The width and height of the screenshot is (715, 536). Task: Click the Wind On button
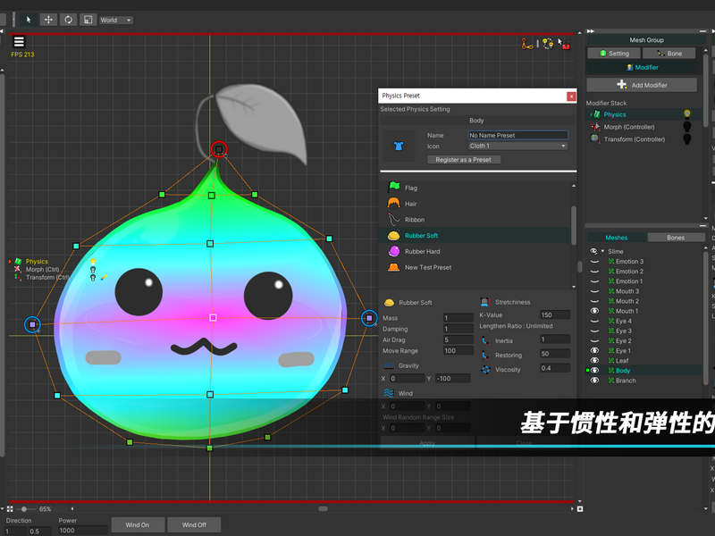tap(138, 524)
